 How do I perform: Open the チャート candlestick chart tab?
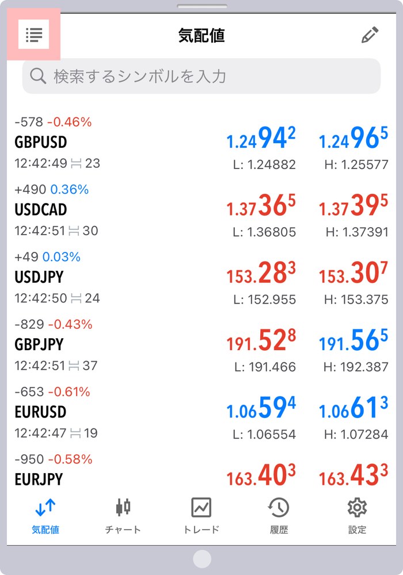tap(123, 515)
